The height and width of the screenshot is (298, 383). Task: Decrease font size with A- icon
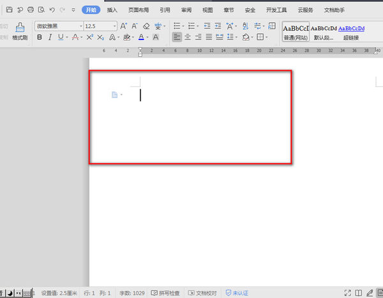coord(135,26)
